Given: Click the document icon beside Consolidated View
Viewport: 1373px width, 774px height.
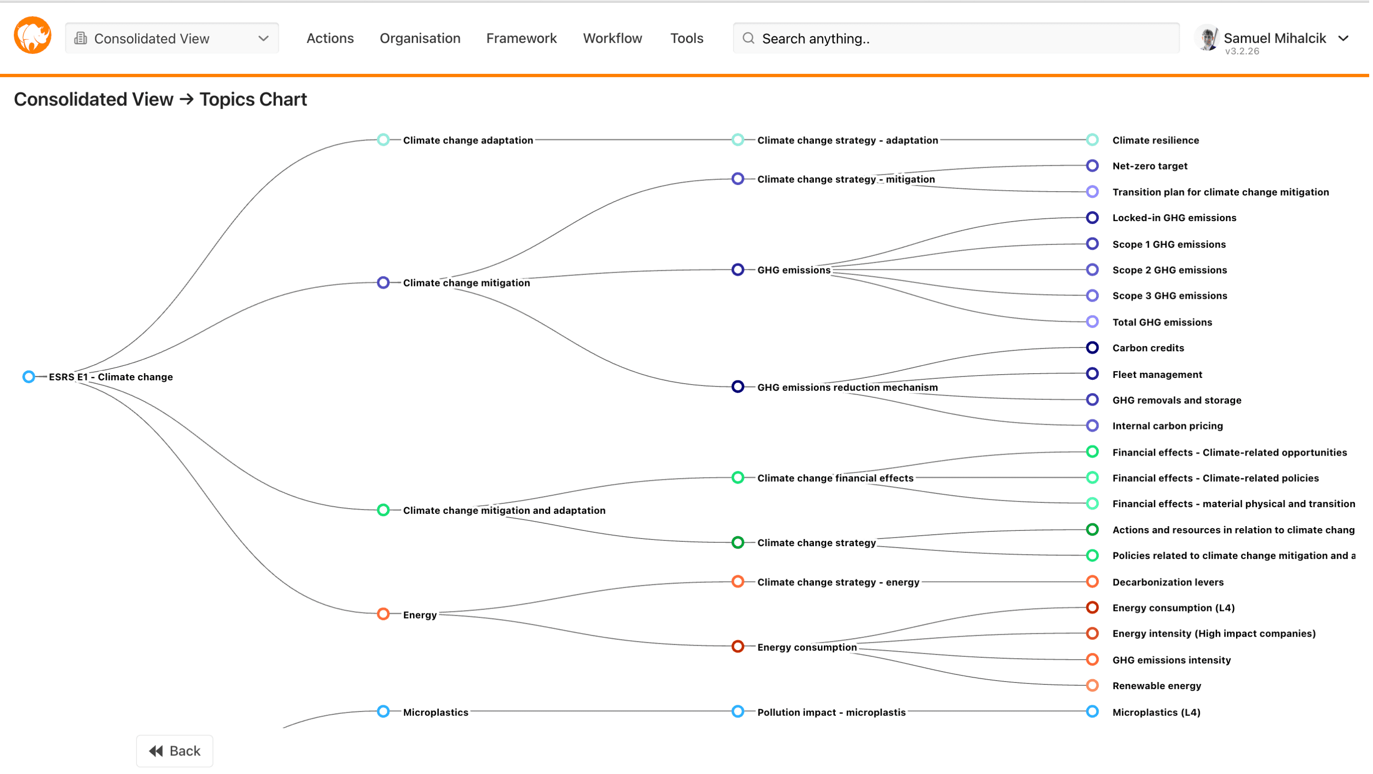Looking at the screenshot, I should click(x=81, y=38).
